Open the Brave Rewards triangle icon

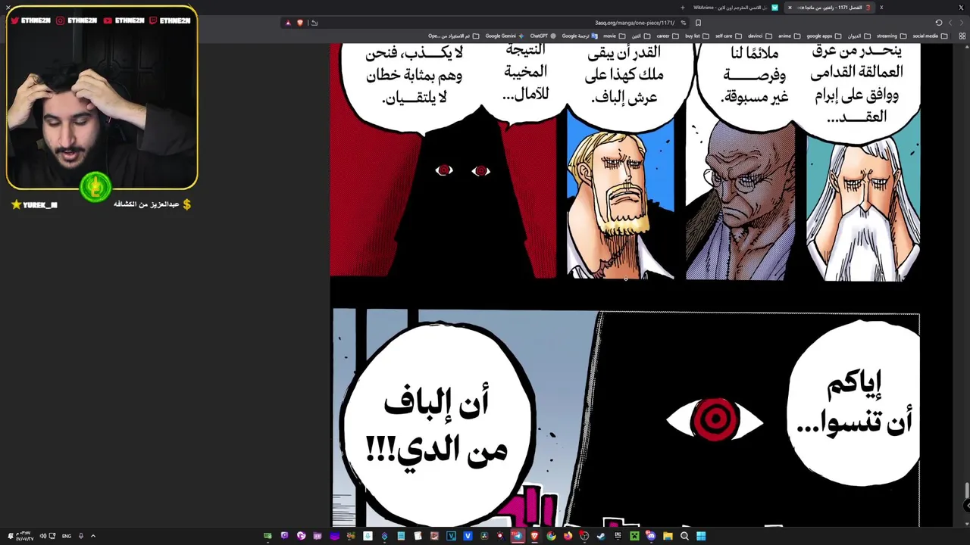pyautogui.click(x=288, y=23)
